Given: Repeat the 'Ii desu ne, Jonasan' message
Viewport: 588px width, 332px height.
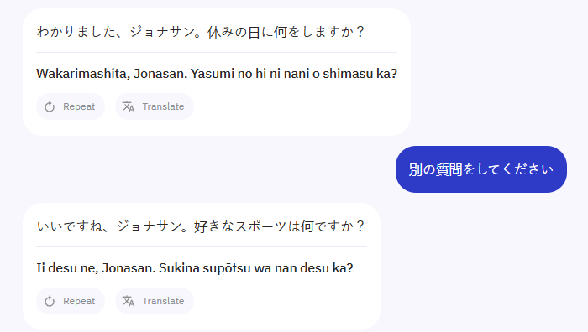Looking at the screenshot, I should (71, 301).
